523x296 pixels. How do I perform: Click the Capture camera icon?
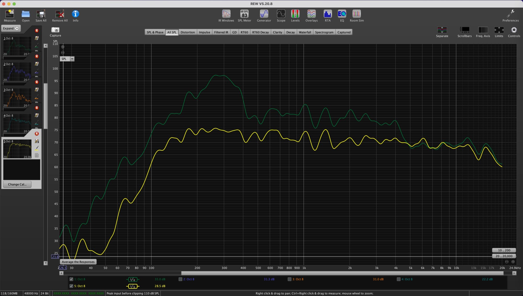click(55, 30)
